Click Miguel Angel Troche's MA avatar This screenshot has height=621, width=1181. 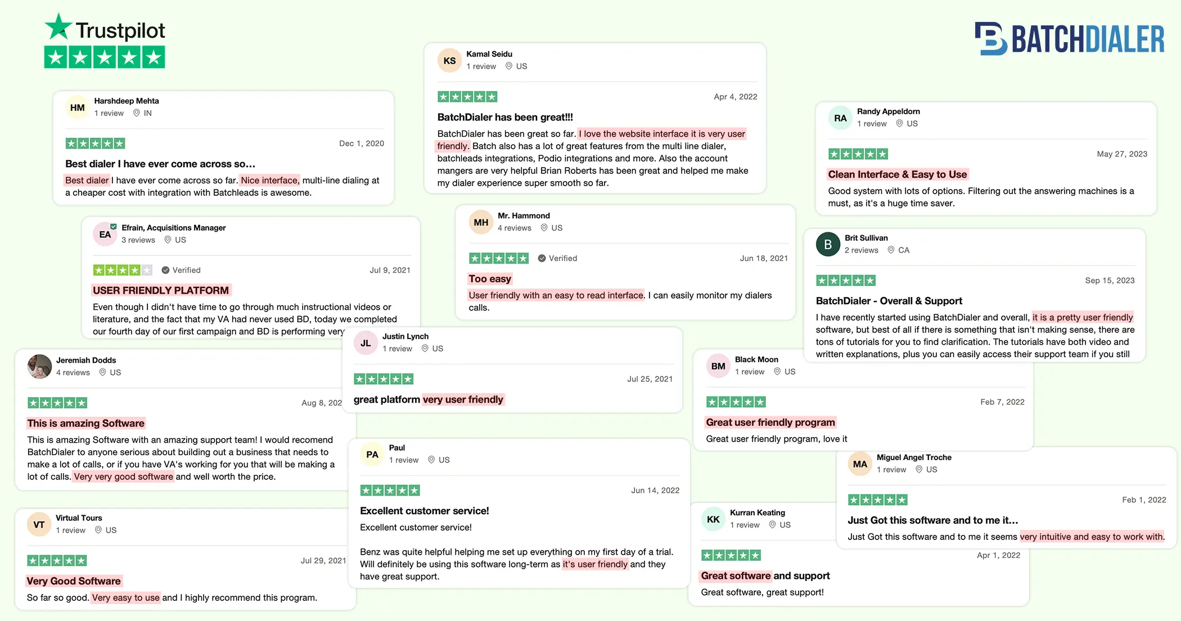pos(860,464)
